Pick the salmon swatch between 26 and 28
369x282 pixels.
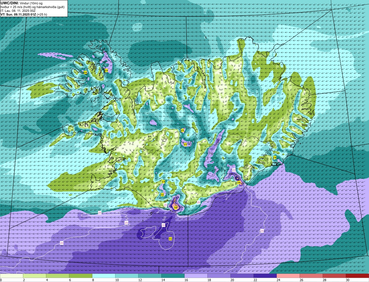click(311, 276)
